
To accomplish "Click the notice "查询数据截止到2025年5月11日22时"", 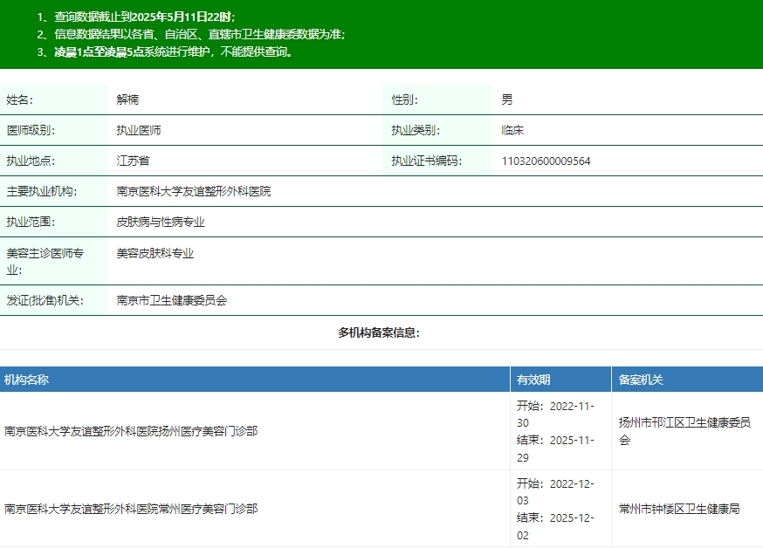I will (x=145, y=17).
